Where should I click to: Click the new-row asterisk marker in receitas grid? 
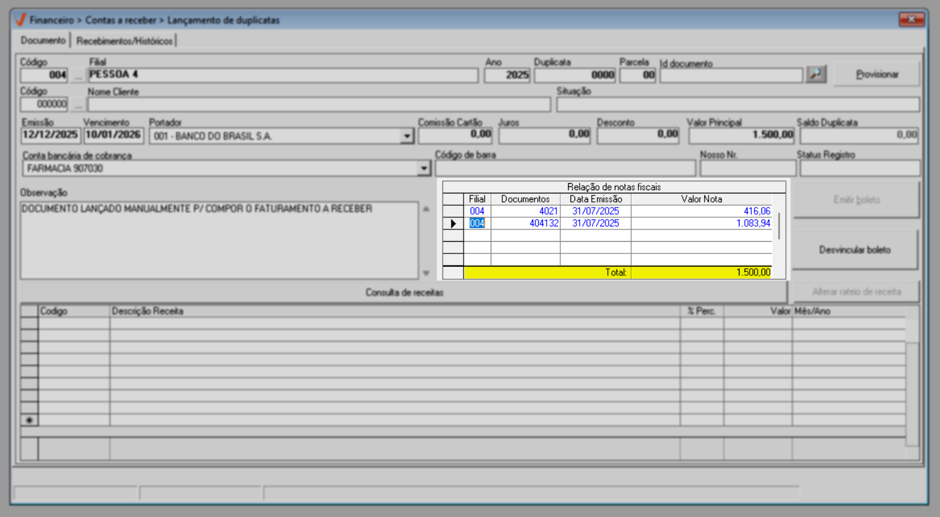coord(29,420)
